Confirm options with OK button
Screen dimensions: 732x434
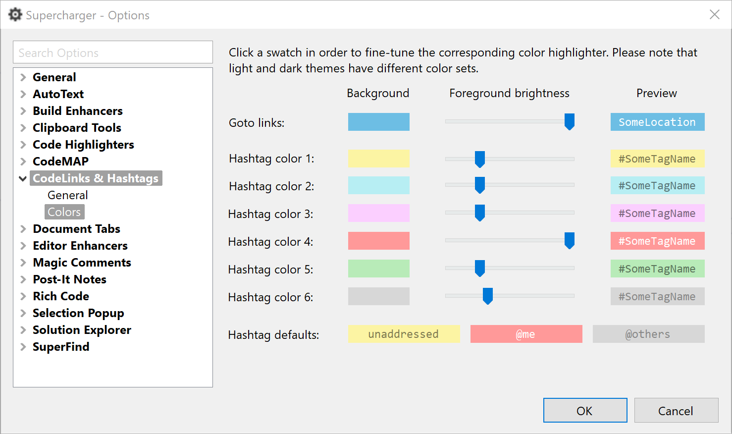[585, 410]
